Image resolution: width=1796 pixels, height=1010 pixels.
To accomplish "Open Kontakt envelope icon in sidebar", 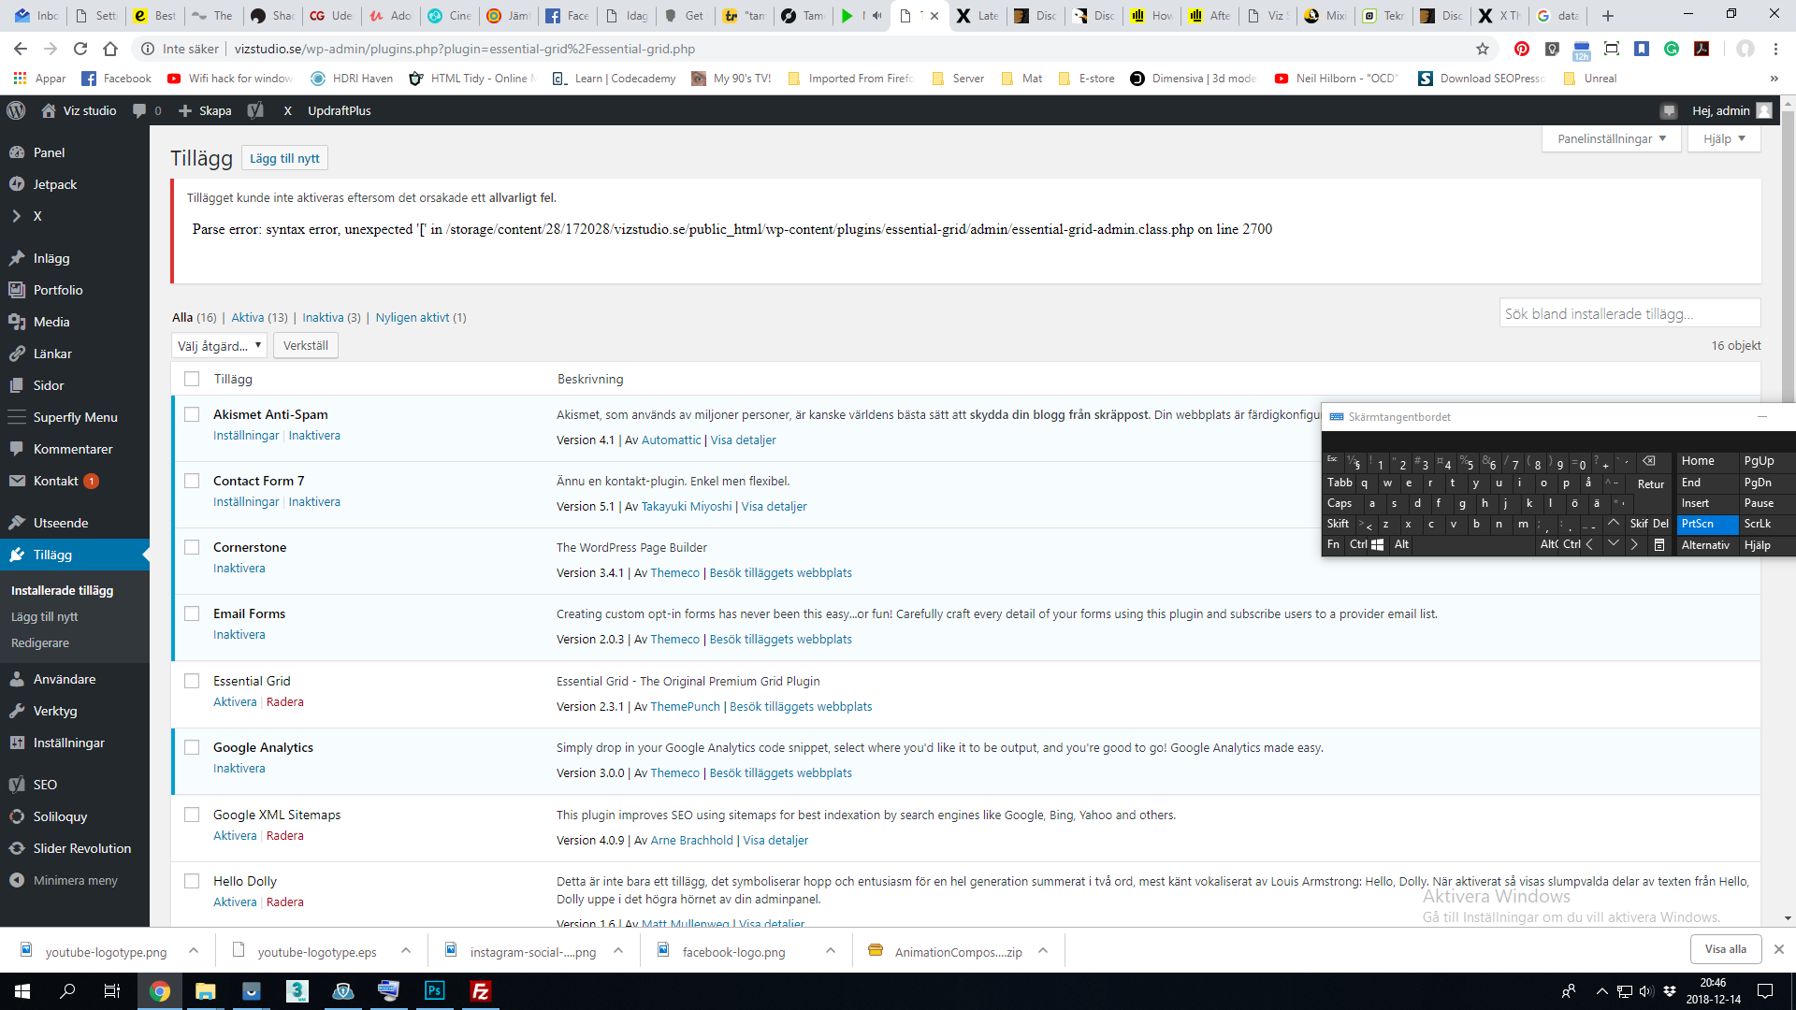I will [17, 481].
